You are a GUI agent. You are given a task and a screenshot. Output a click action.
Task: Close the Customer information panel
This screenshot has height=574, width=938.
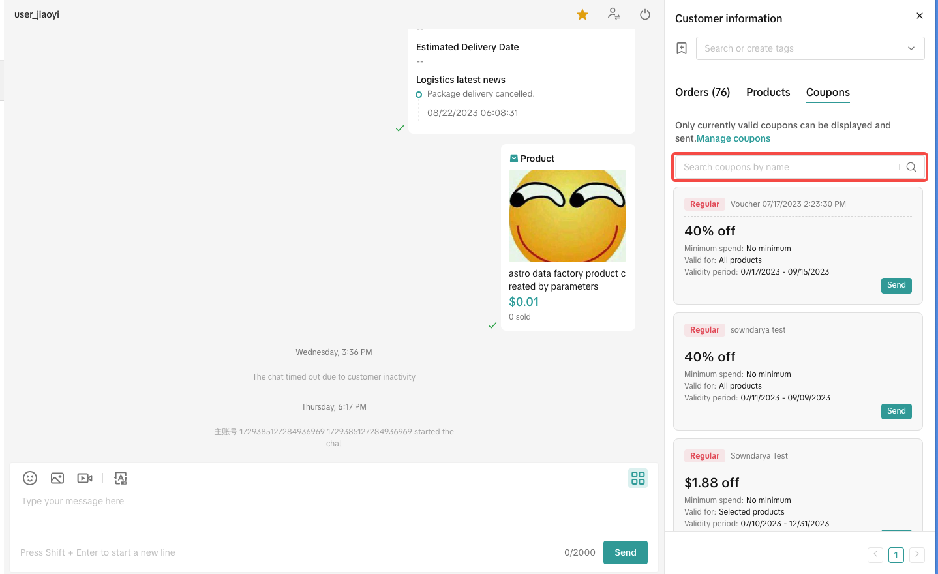(920, 16)
